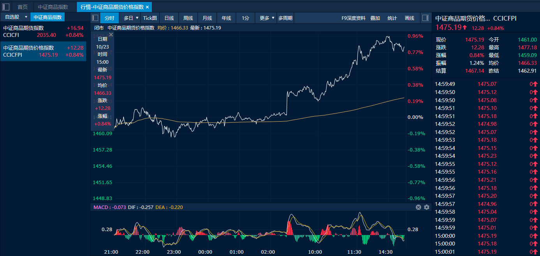Open the 画线 drawing tool

(409, 18)
